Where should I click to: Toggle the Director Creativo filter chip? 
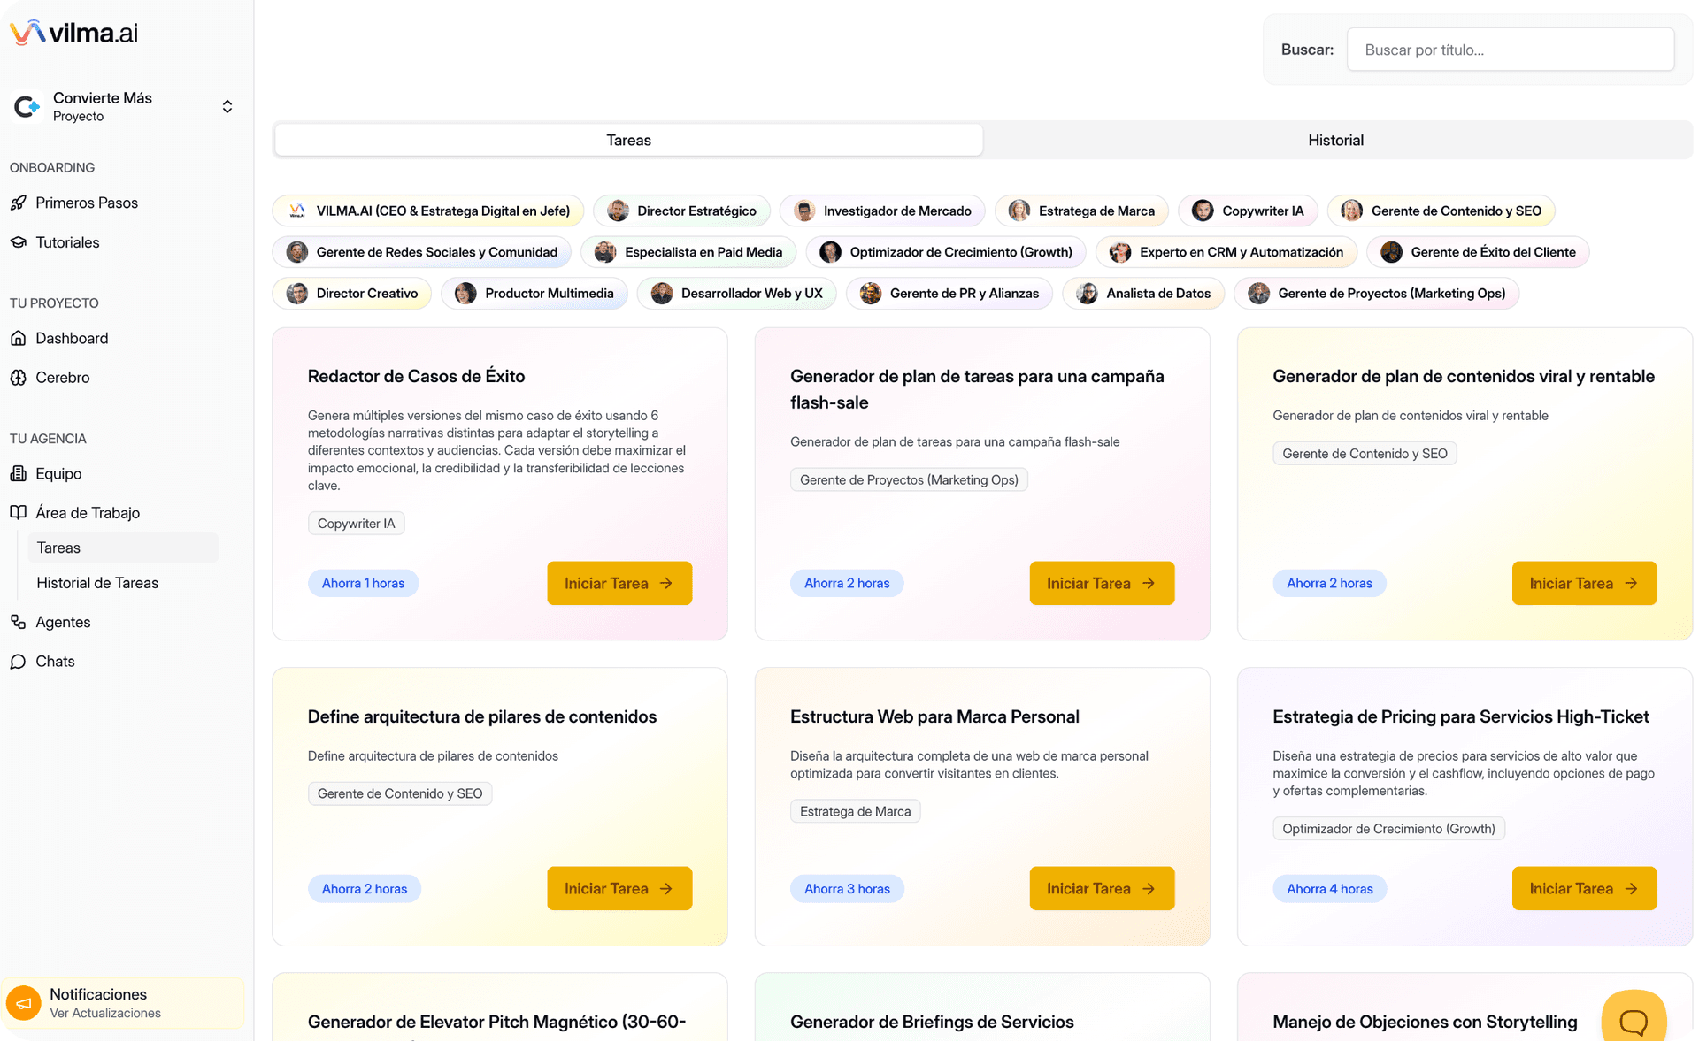(x=352, y=294)
